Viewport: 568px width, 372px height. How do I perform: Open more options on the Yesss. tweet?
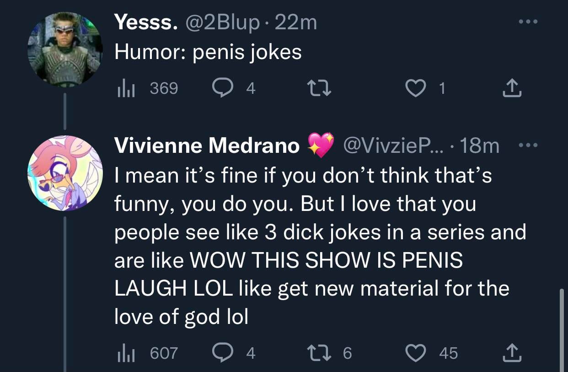(x=528, y=22)
